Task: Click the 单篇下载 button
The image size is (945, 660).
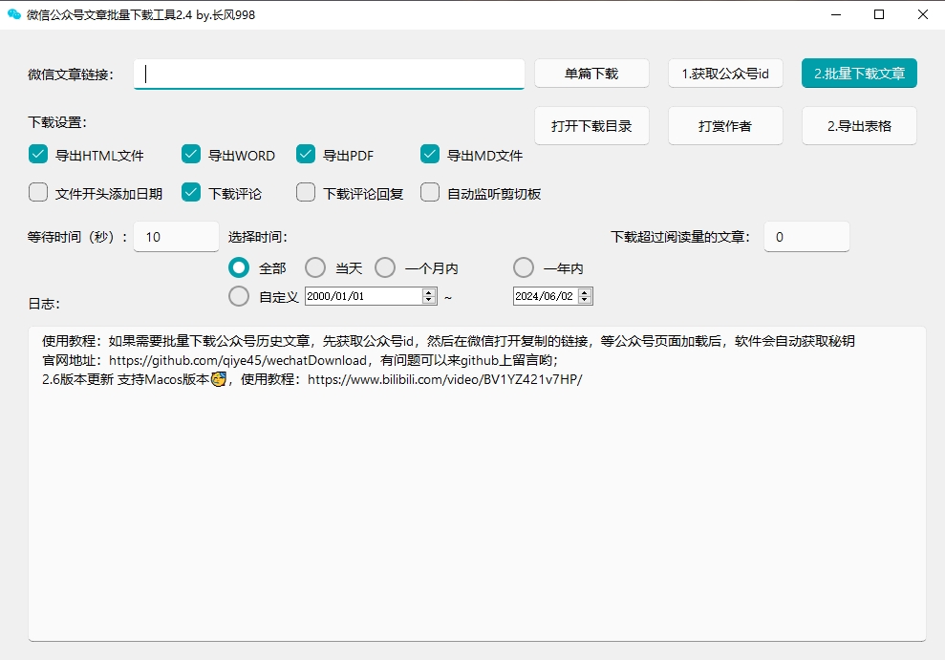Action: tap(591, 73)
